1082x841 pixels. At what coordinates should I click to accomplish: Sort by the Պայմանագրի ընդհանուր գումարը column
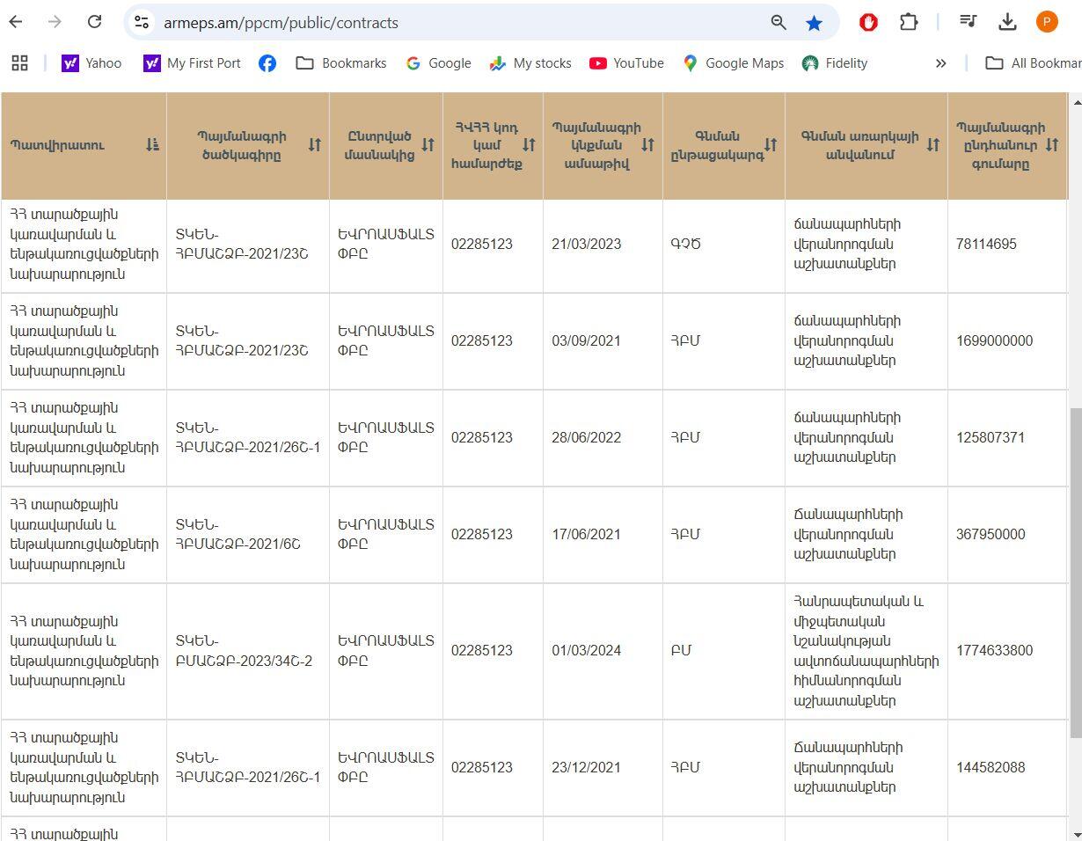pyautogui.click(x=1051, y=145)
